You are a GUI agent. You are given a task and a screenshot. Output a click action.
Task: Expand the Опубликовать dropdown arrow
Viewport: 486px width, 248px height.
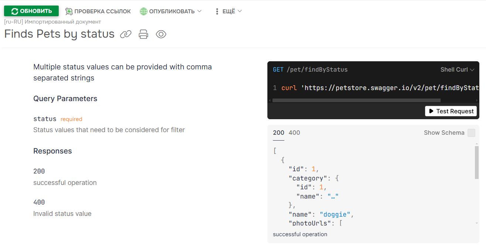199,11
